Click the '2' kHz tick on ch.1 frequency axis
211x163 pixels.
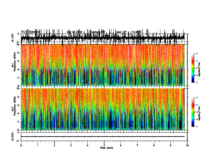tap(18, 78)
